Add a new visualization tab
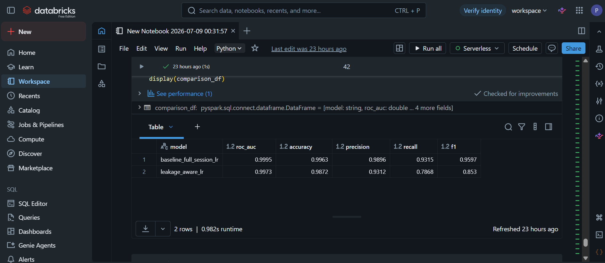Screen dimensions: 605x263 [197, 127]
